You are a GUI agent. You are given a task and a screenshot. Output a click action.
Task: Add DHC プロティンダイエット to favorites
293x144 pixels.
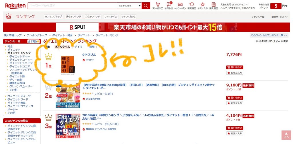(x=235, y=103)
